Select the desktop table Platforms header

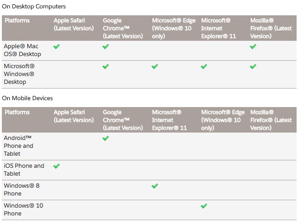17,20
